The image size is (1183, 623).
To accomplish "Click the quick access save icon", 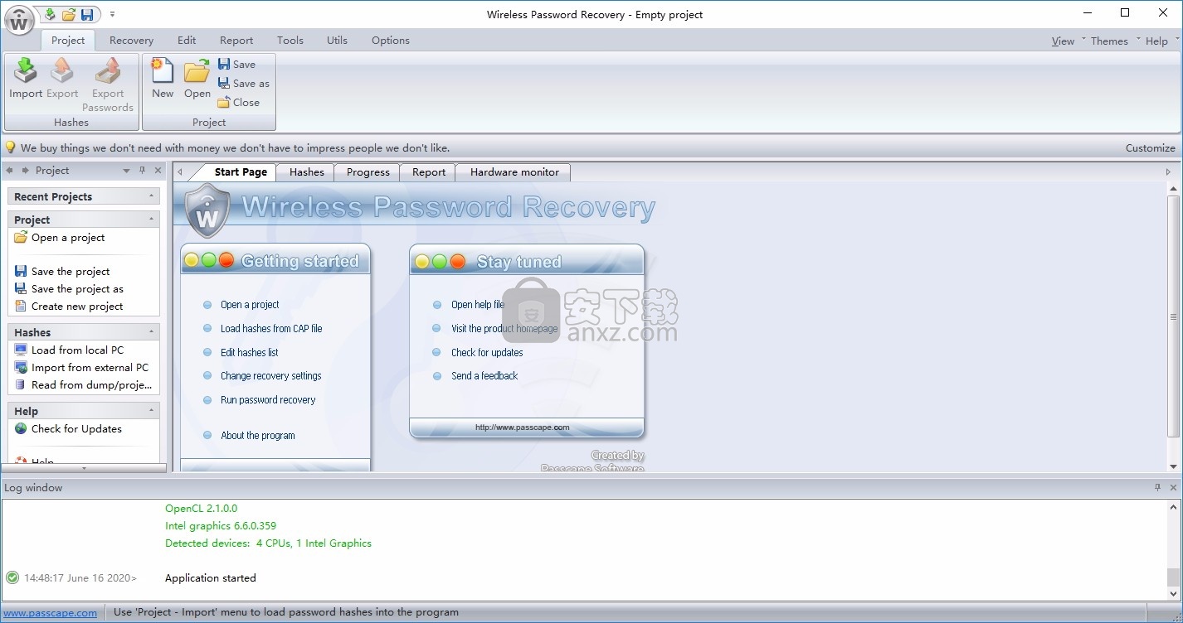I will coord(87,14).
